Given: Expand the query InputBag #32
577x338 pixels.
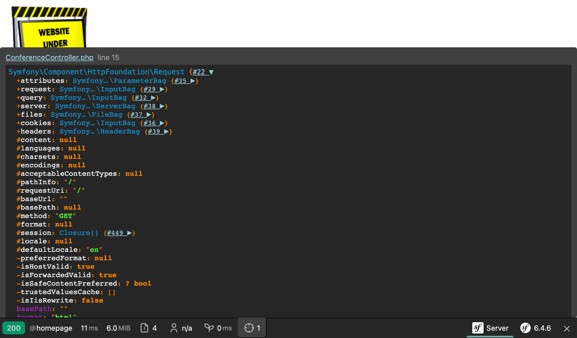Looking at the screenshot, I should (153, 98).
